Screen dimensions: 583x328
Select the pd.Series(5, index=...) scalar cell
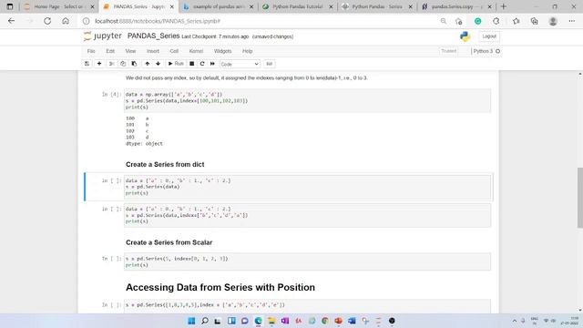click(307, 261)
